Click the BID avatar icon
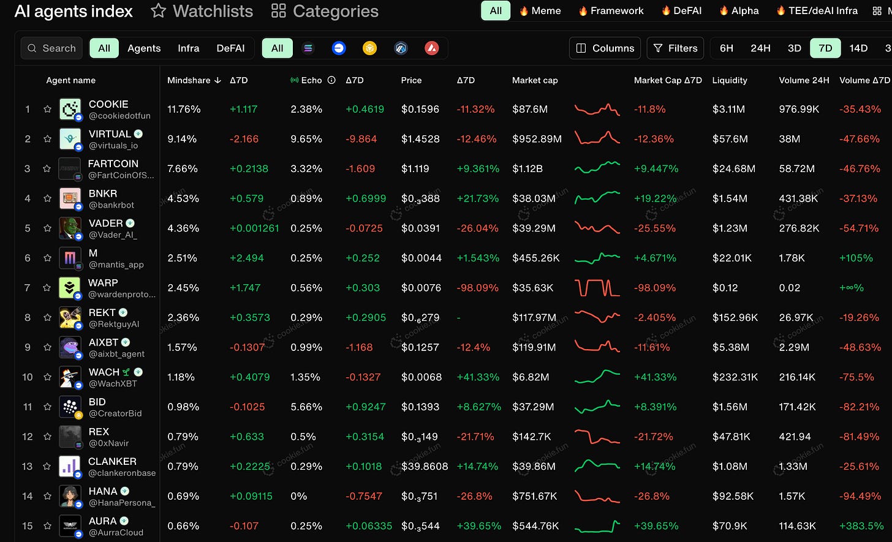Screen dimensions: 892x542 tap(70, 407)
